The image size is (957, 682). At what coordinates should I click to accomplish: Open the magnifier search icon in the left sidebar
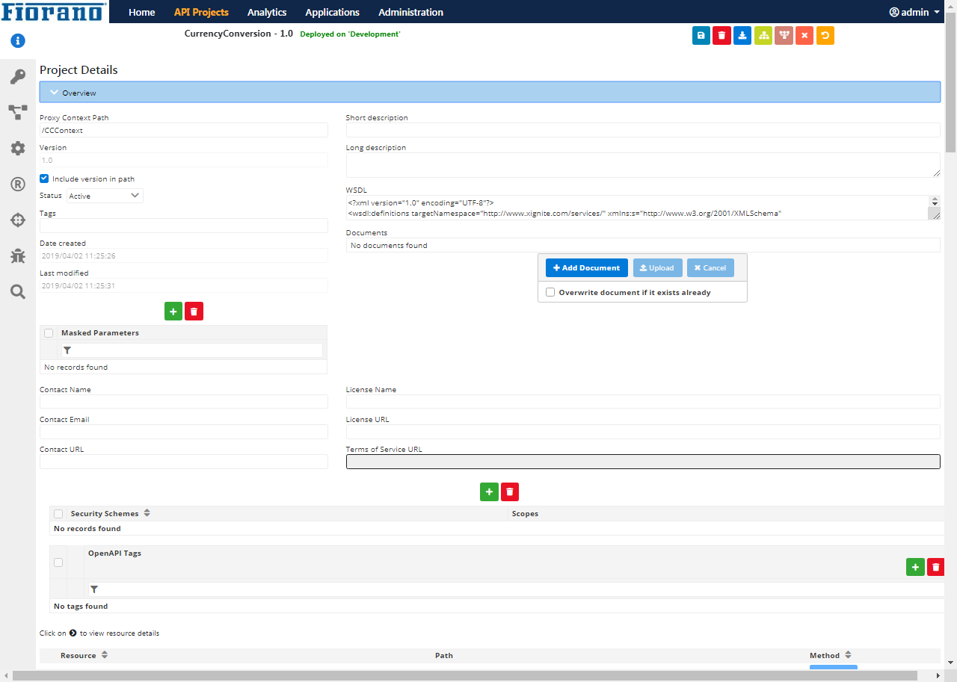click(18, 291)
